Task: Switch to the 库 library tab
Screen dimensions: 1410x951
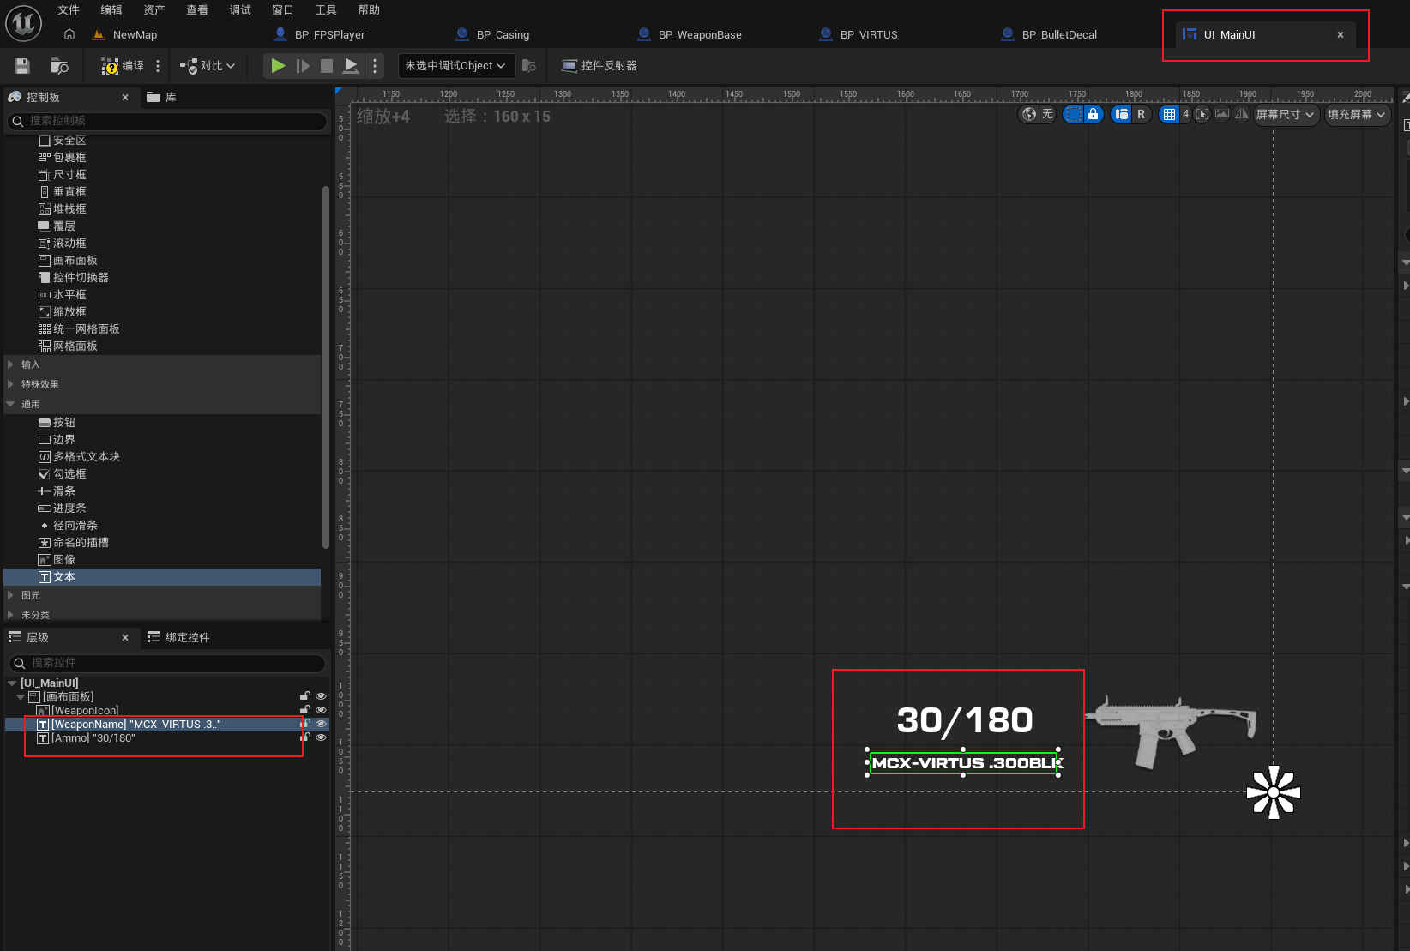Action: (x=162, y=98)
